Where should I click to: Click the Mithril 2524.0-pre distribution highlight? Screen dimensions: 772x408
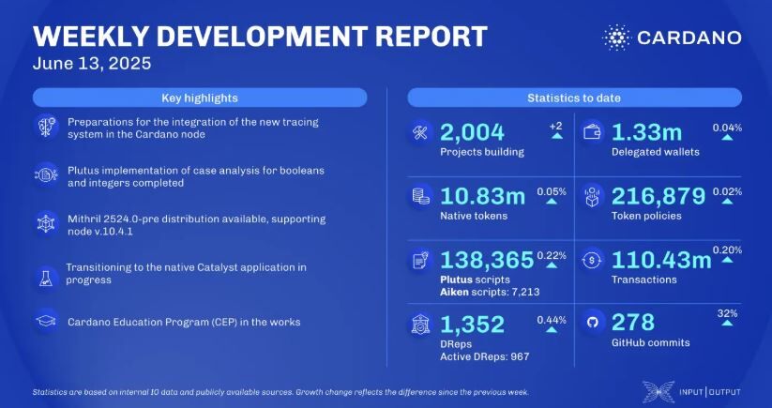(196, 224)
